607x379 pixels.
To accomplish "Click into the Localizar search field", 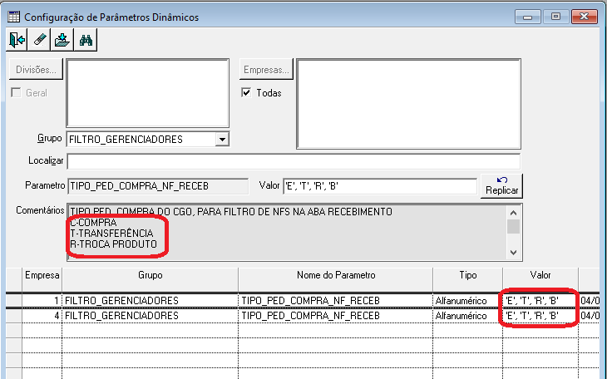I will 294,161.
